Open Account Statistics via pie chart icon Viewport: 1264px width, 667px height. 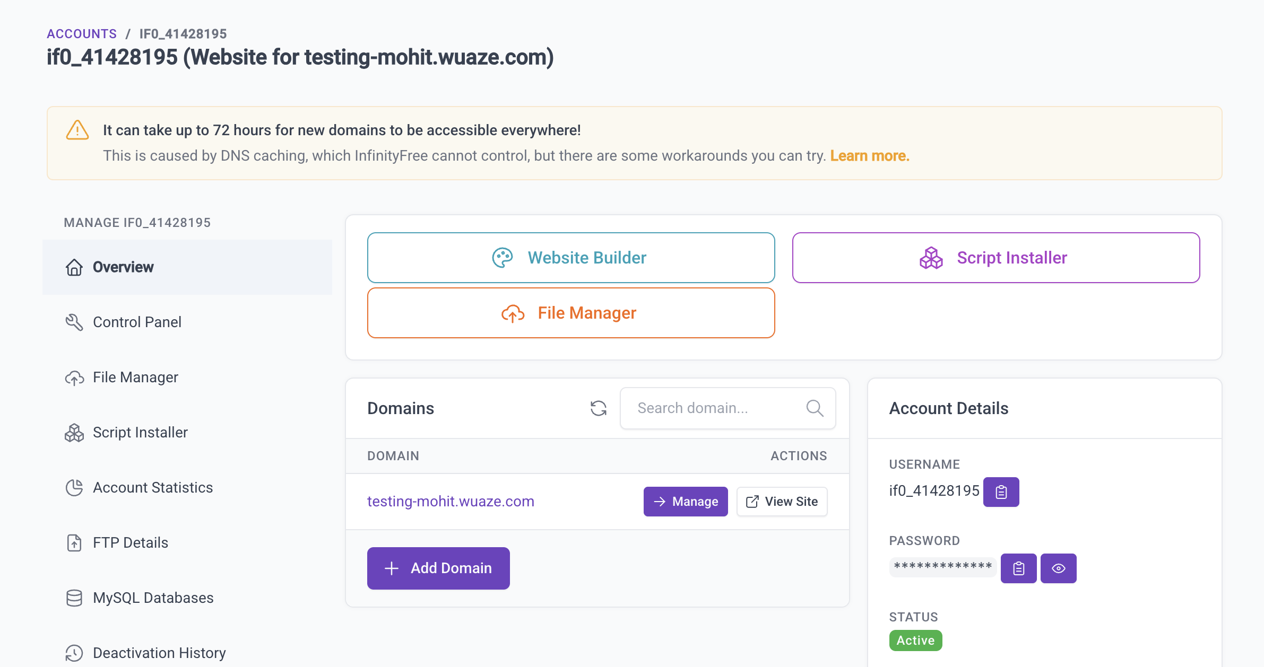[x=74, y=487]
